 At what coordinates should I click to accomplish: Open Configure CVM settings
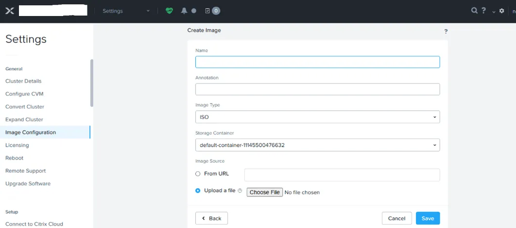point(24,94)
